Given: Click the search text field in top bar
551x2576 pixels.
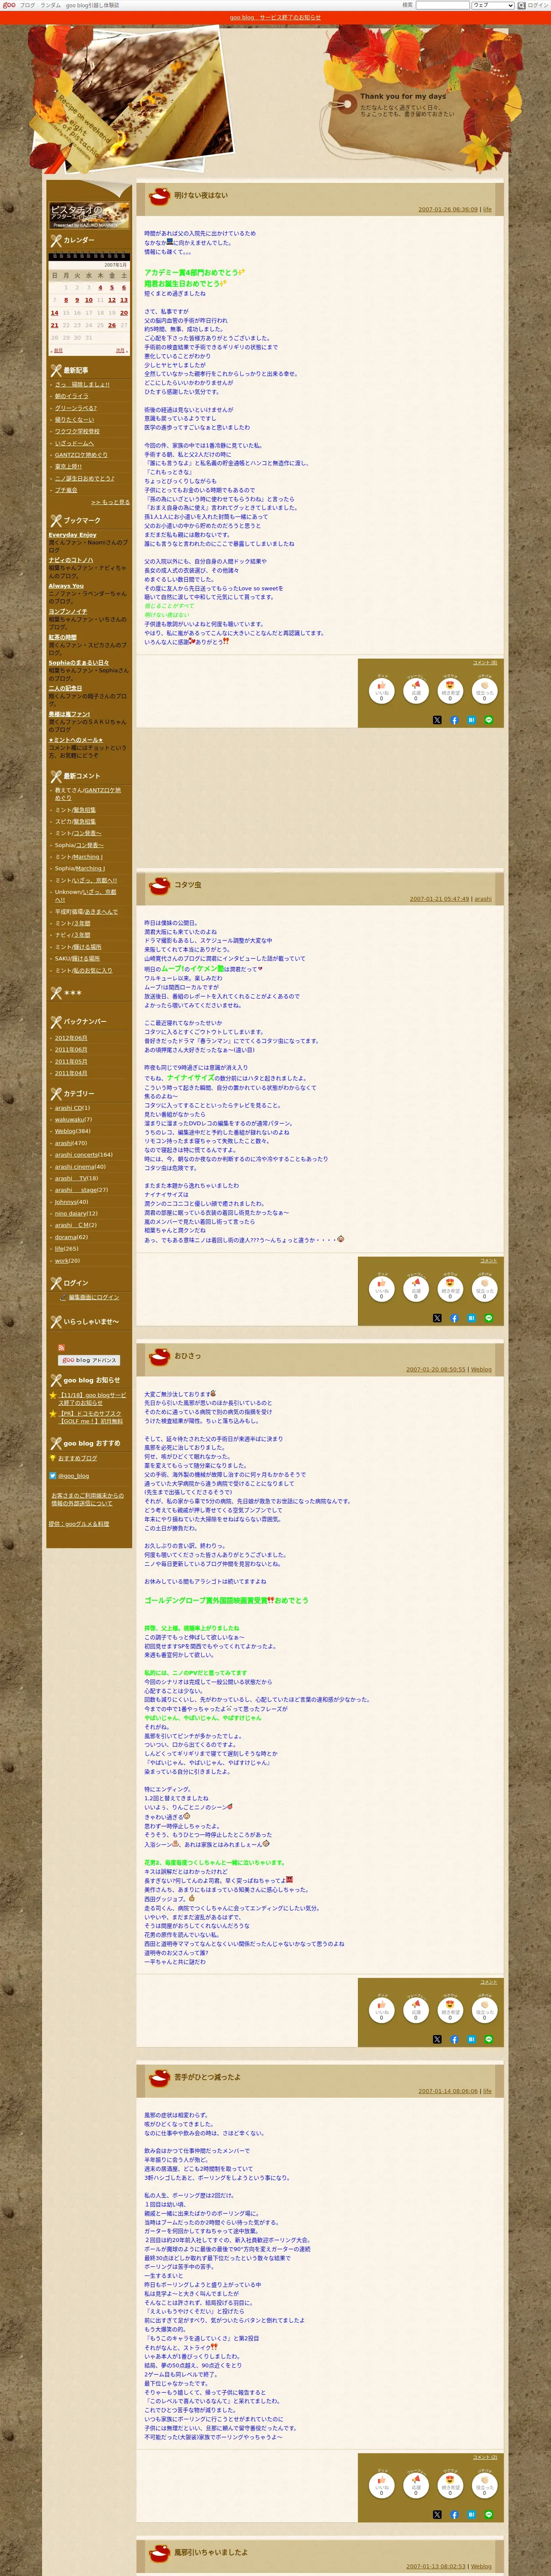Looking at the screenshot, I should (x=442, y=5).
